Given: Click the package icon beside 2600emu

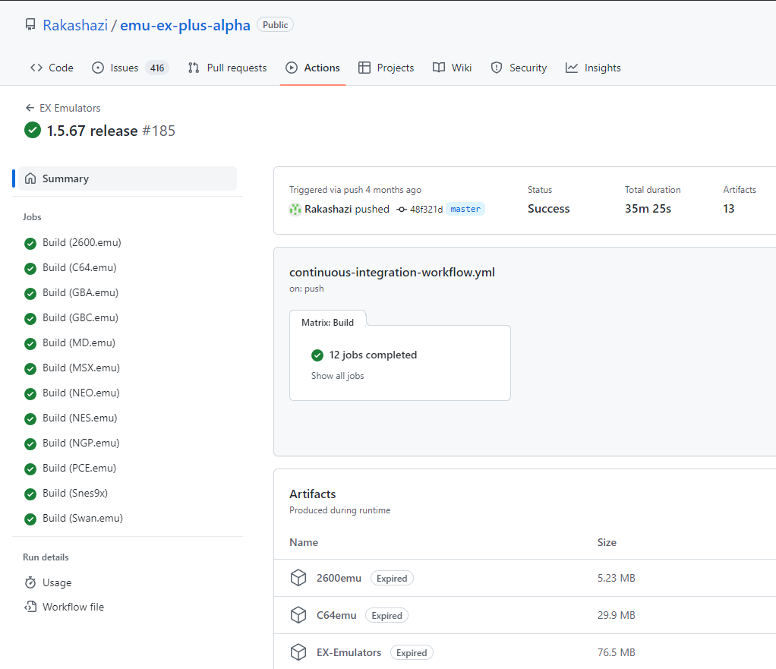Looking at the screenshot, I should (298, 577).
